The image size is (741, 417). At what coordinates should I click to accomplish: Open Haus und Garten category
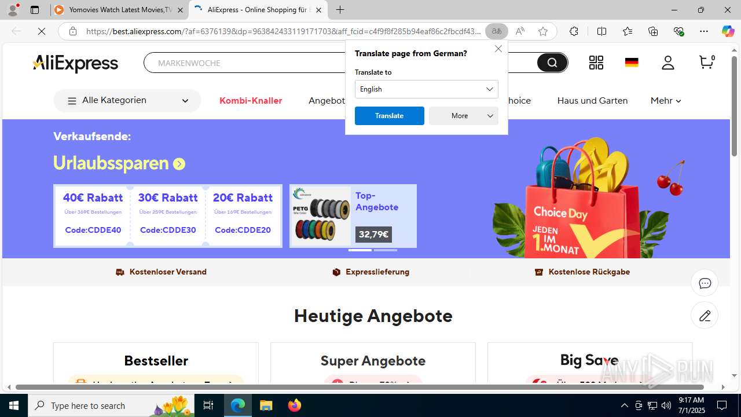point(592,101)
